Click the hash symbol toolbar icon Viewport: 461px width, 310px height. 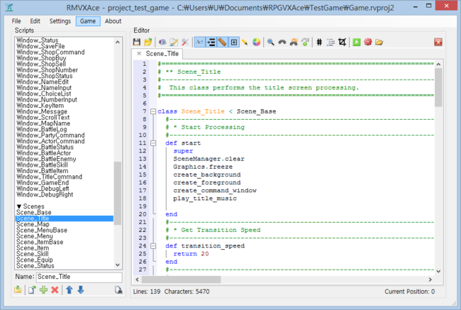coord(319,42)
